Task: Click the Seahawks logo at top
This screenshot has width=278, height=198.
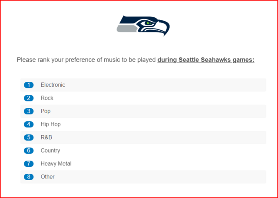Action: click(x=143, y=26)
